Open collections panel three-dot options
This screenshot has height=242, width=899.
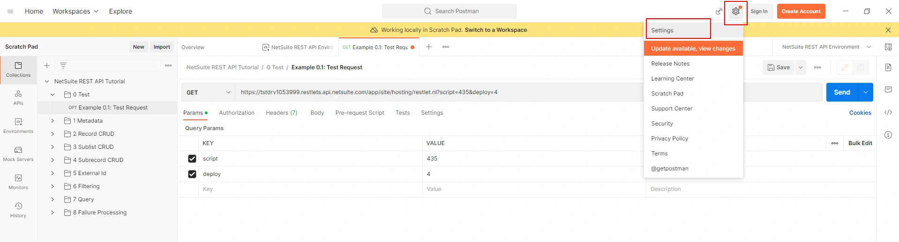coord(168,66)
